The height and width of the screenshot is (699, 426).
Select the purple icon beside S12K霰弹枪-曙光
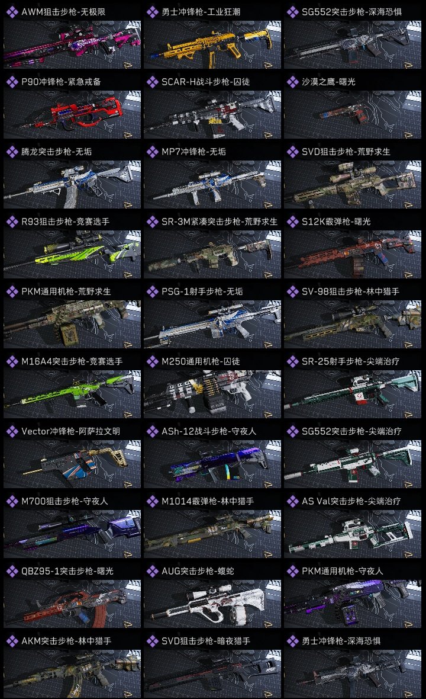tap(292, 222)
